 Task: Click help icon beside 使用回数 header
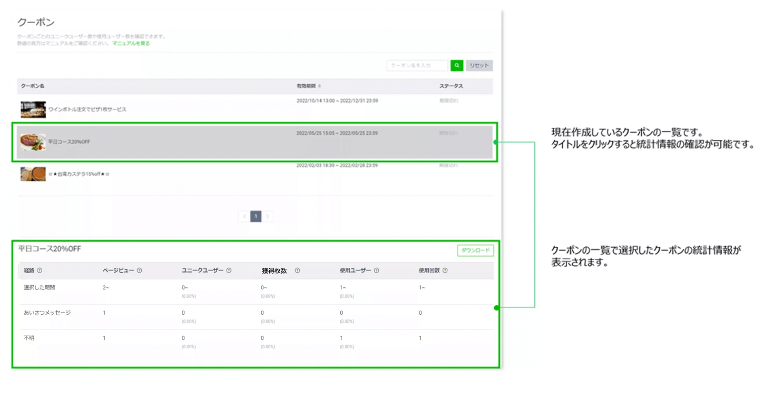point(445,270)
